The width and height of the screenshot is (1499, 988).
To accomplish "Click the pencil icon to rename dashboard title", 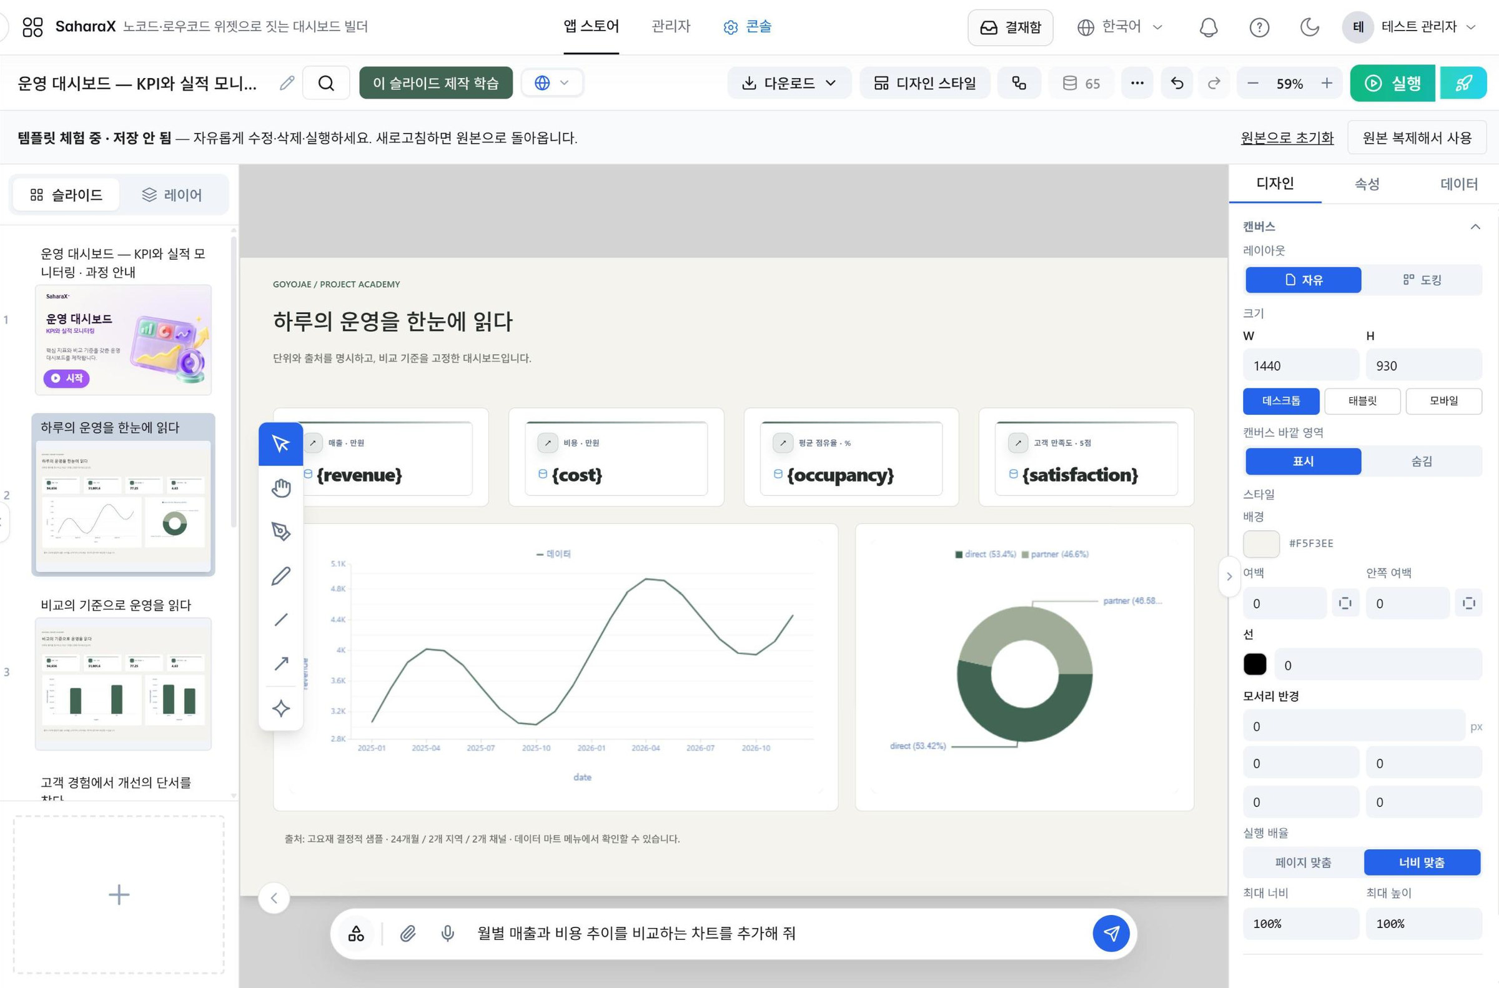I will point(287,83).
